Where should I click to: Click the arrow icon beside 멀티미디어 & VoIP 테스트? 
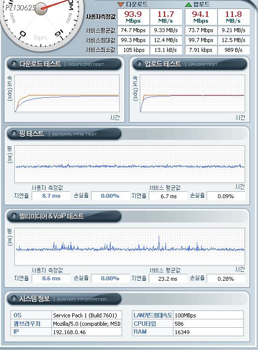coord(14,216)
